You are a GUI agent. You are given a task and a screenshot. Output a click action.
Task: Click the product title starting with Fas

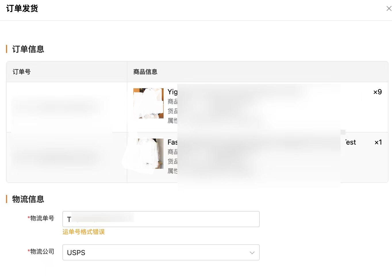[x=172, y=142]
